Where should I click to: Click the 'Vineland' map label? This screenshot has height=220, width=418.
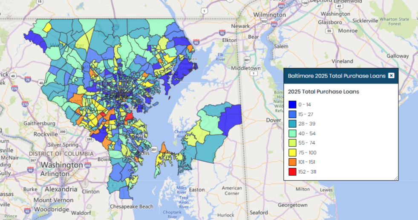[x=342, y=61]
